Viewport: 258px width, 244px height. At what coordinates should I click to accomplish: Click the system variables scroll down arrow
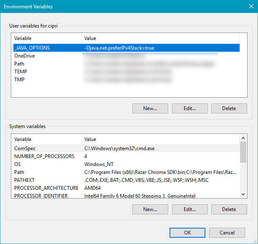pyautogui.click(x=243, y=194)
